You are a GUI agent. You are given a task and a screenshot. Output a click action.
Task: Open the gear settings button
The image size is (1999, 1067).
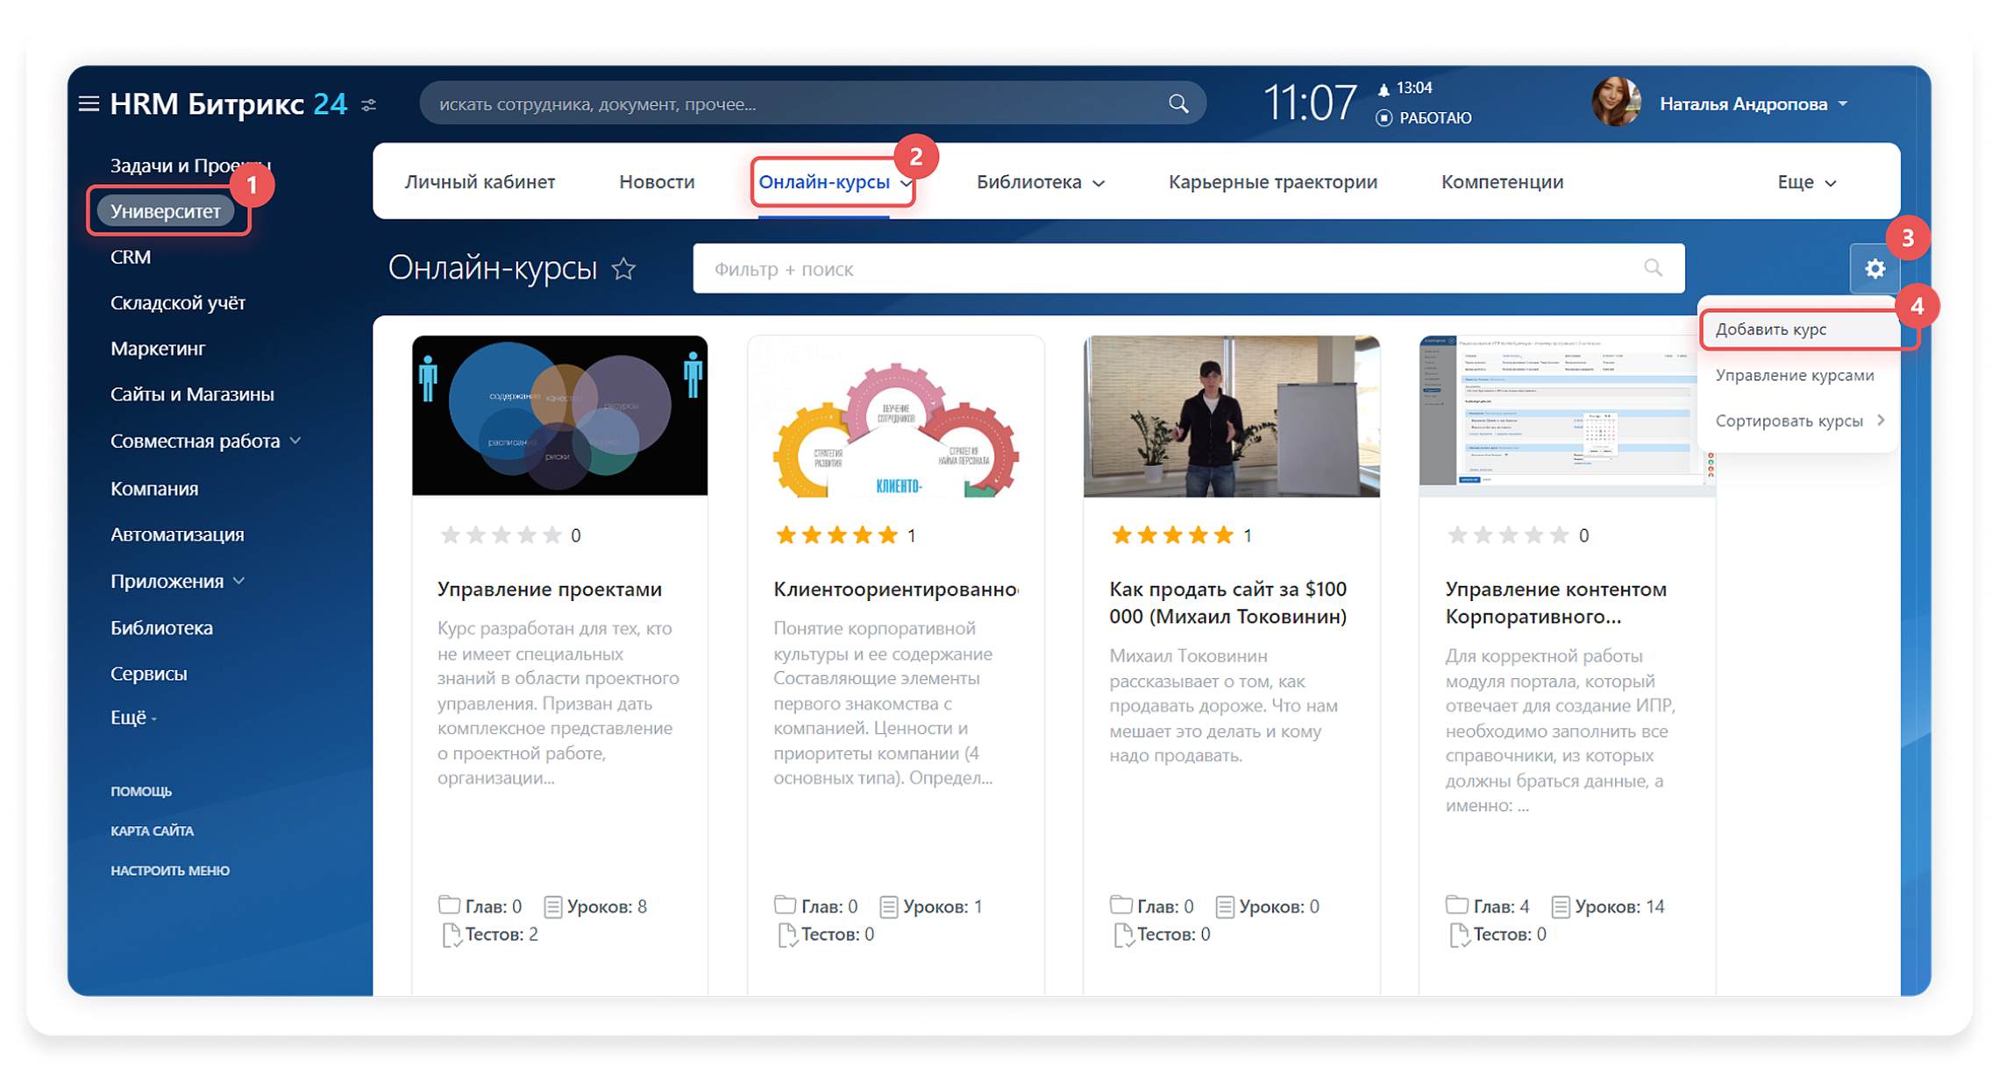pyautogui.click(x=1875, y=269)
